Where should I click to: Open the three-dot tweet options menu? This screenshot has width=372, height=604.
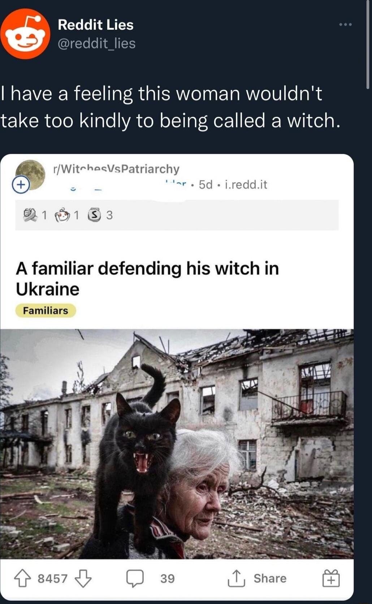pos(345,25)
